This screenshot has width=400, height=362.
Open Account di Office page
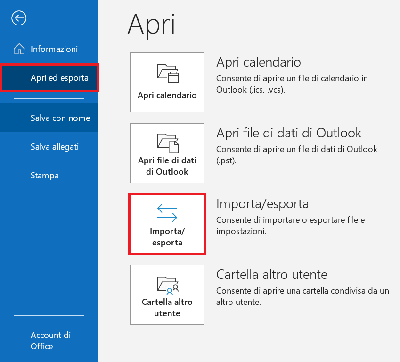(49, 341)
